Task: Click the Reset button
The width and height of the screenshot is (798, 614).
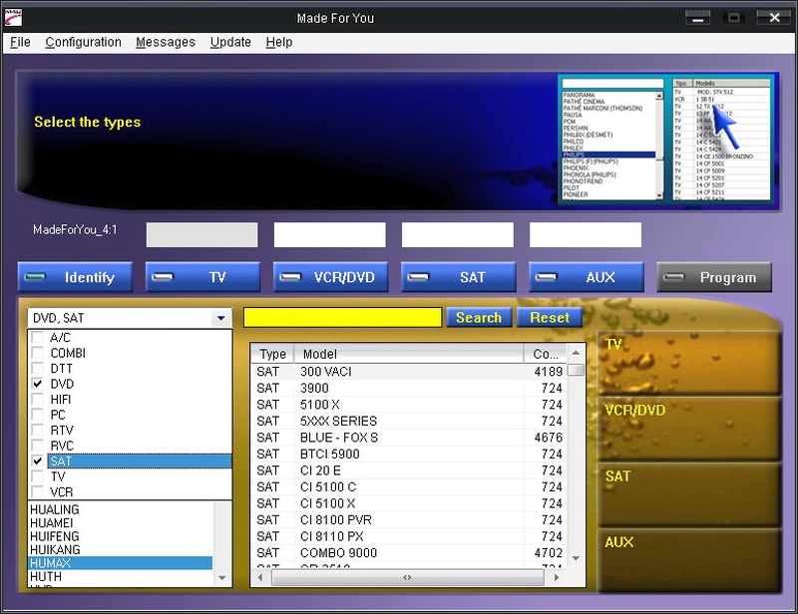Action: [550, 317]
